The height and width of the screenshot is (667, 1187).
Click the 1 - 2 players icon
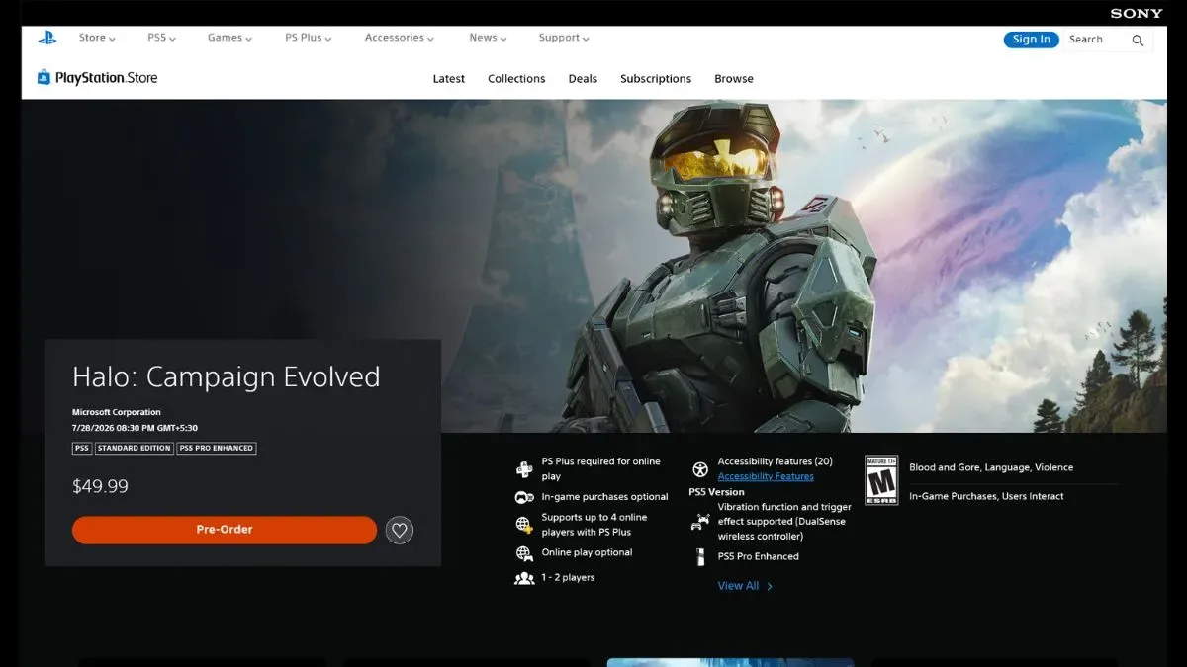[x=524, y=578]
